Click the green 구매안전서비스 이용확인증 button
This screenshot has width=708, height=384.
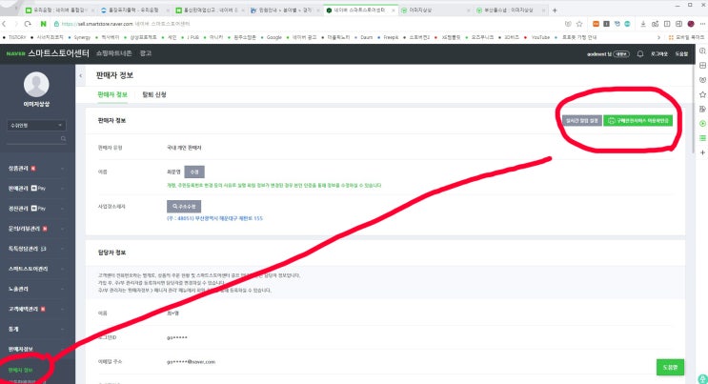(638, 121)
